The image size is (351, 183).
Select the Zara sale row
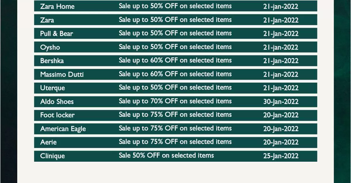[x=175, y=20]
